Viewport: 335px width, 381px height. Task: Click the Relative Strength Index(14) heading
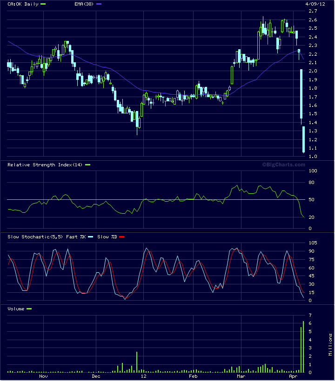click(45, 165)
